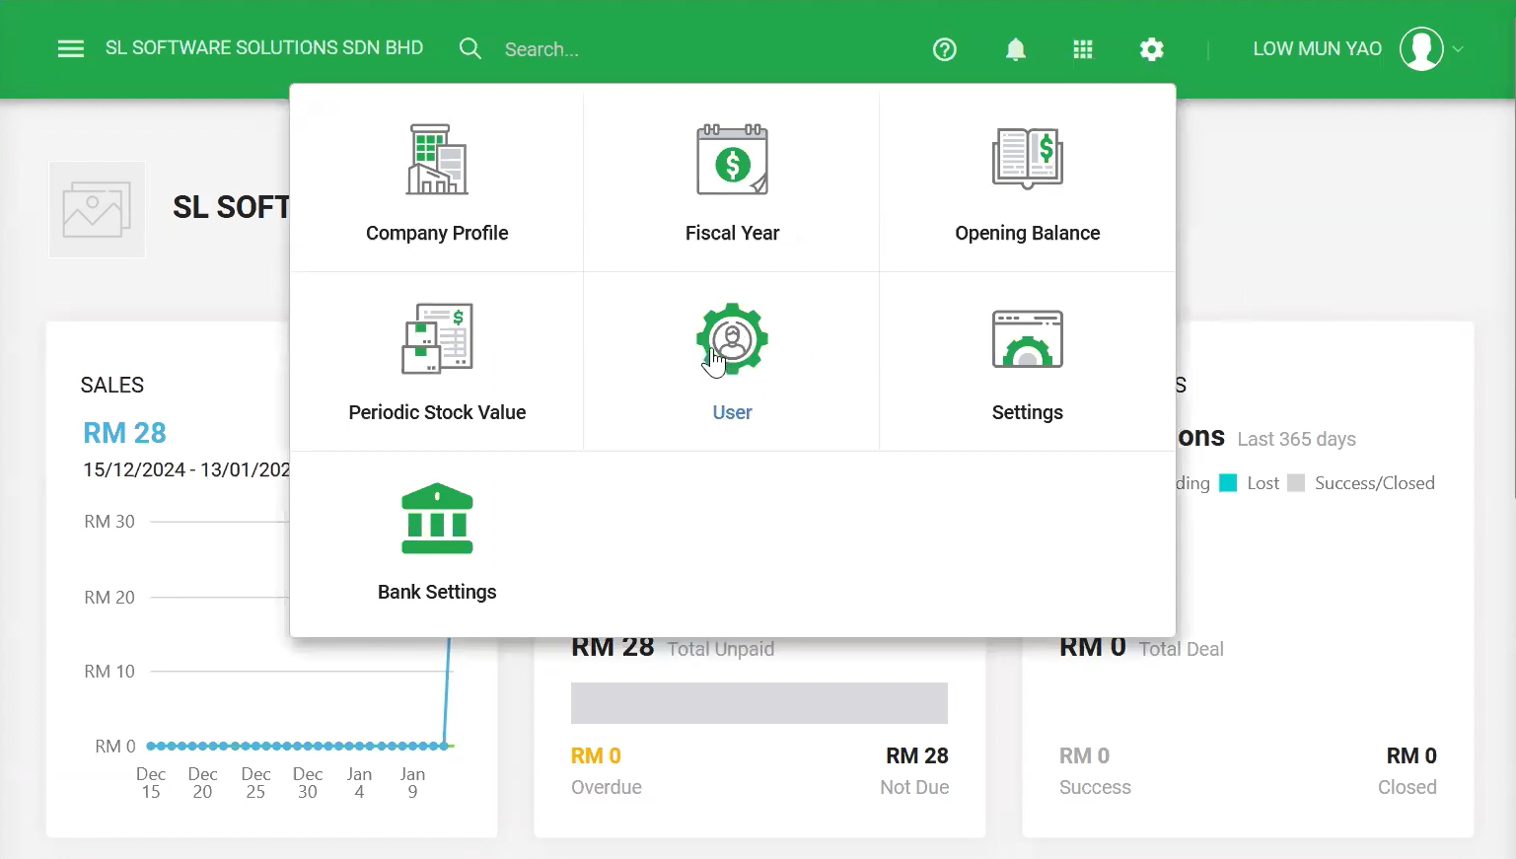The height and width of the screenshot is (859, 1516).
Task: Click the 'SALES' card heading
Action: pyautogui.click(x=112, y=385)
